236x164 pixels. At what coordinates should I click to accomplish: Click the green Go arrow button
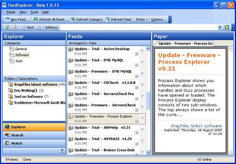(227, 27)
